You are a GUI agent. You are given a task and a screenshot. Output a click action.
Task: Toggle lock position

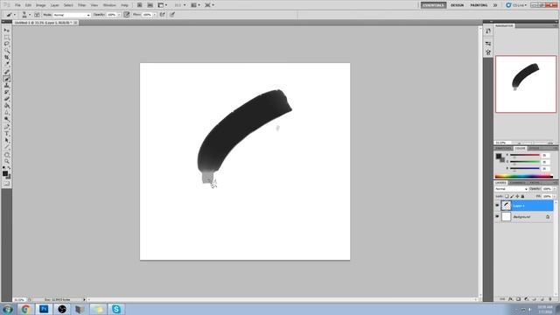point(517,196)
